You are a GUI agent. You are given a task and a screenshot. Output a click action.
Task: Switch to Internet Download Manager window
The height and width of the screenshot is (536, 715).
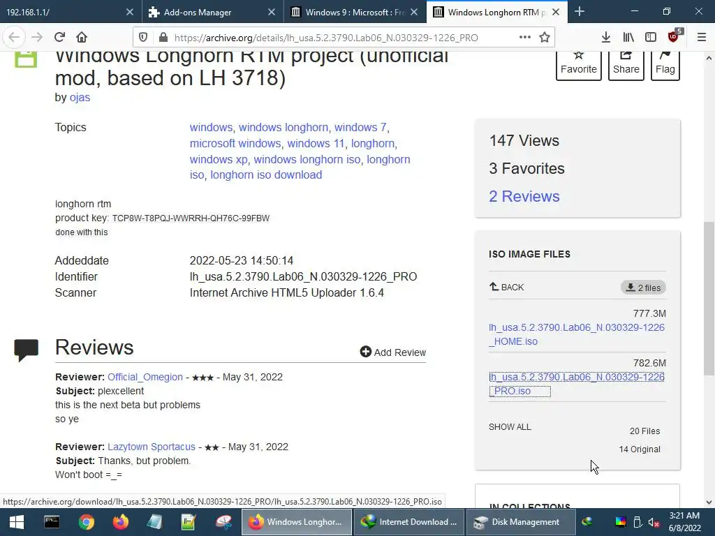pyautogui.click(x=409, y=522)
